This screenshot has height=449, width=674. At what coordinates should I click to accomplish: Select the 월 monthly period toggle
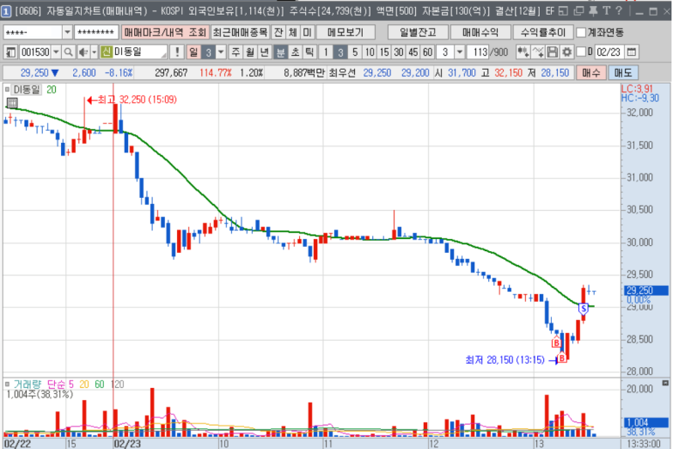[250, 52]
